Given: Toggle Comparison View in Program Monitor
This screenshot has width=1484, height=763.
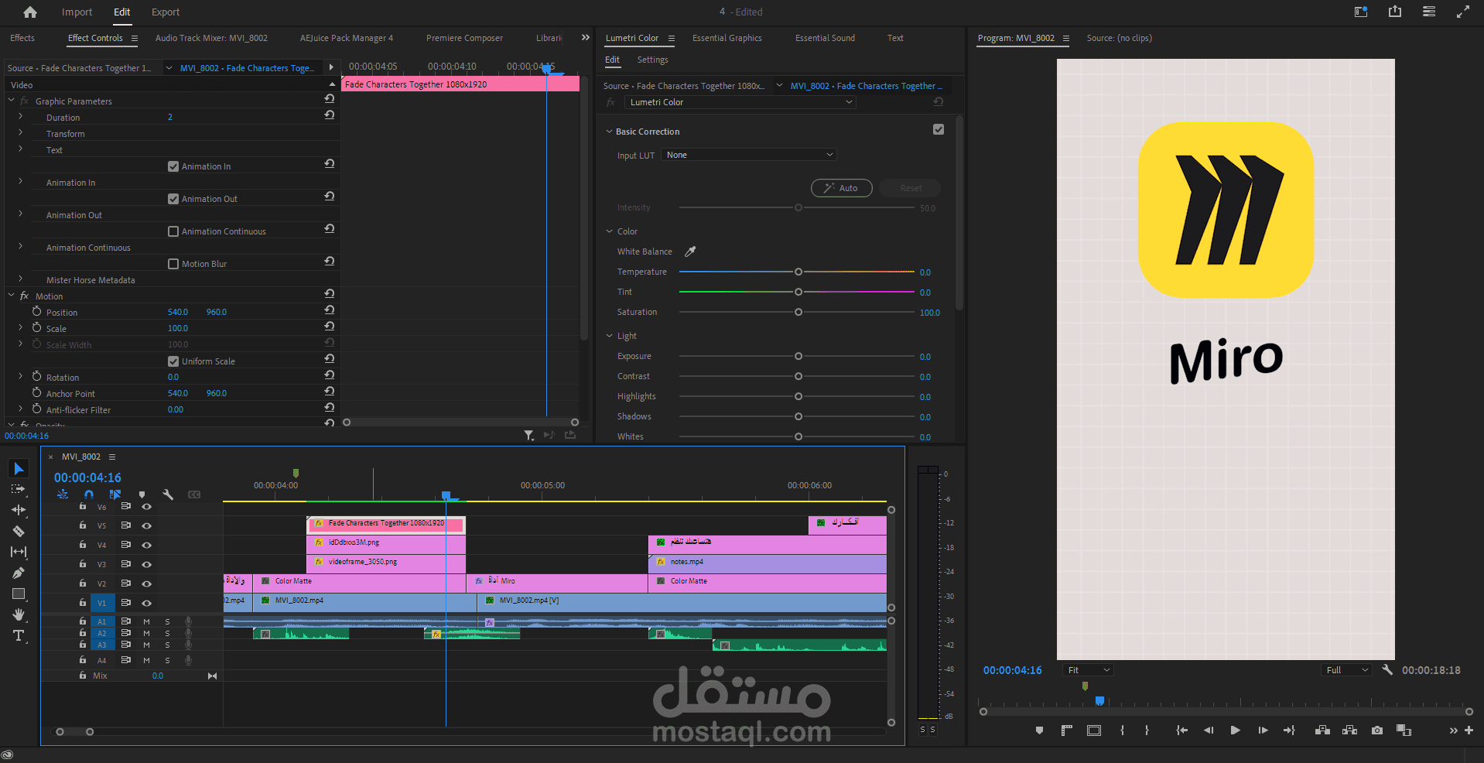Looking at the screenshot, I should pyautogui.click(x=1404, y=730).
